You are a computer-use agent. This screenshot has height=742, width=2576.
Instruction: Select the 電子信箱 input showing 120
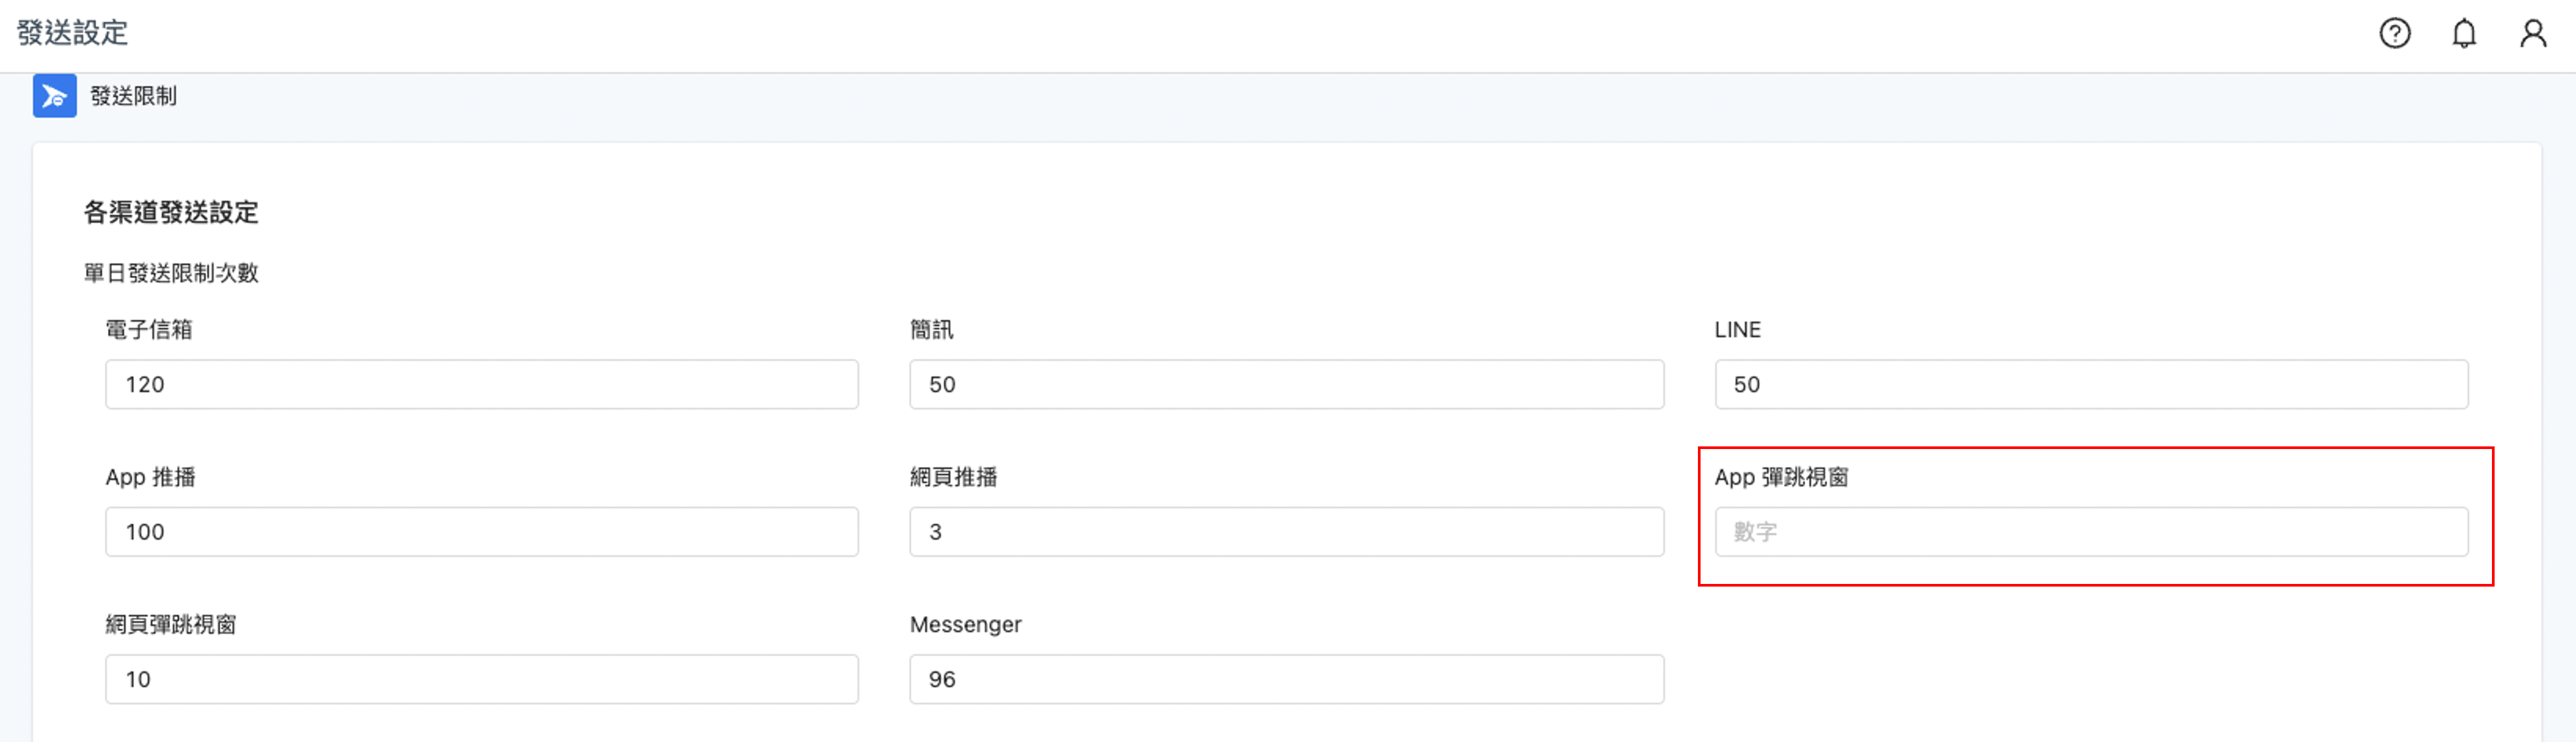(481, 384)
